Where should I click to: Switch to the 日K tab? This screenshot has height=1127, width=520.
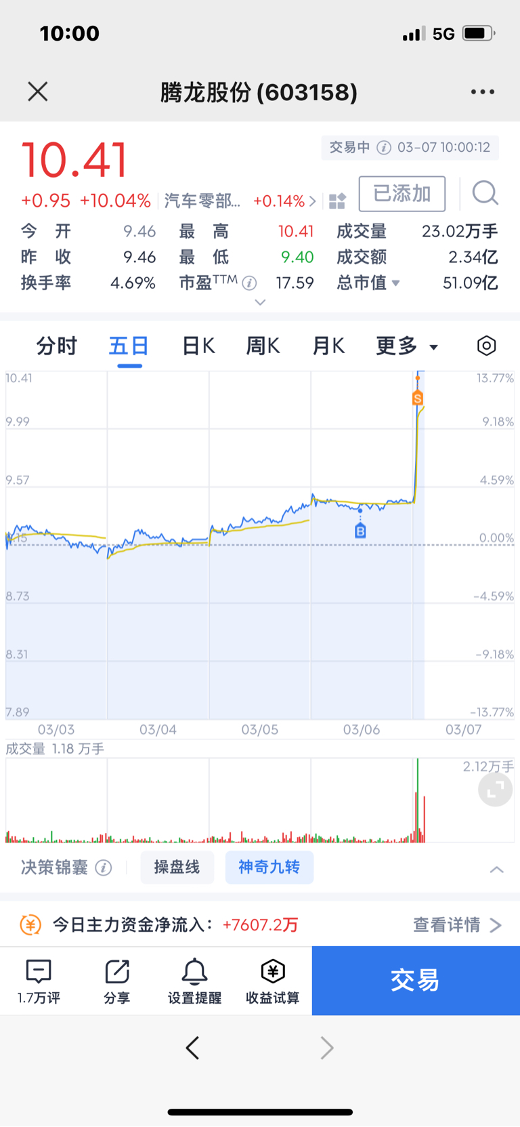point(198,346)
